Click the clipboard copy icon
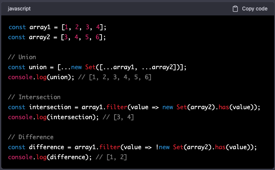Screen dimensions: 275x170 (x=235, y=9)
